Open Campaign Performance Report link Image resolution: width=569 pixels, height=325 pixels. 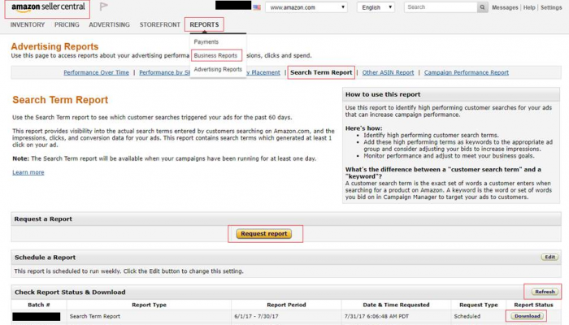point(467,72)
